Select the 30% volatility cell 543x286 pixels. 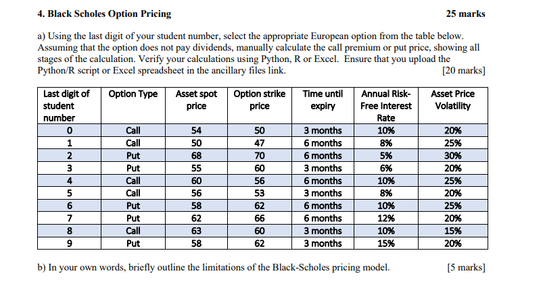point(452,156)
